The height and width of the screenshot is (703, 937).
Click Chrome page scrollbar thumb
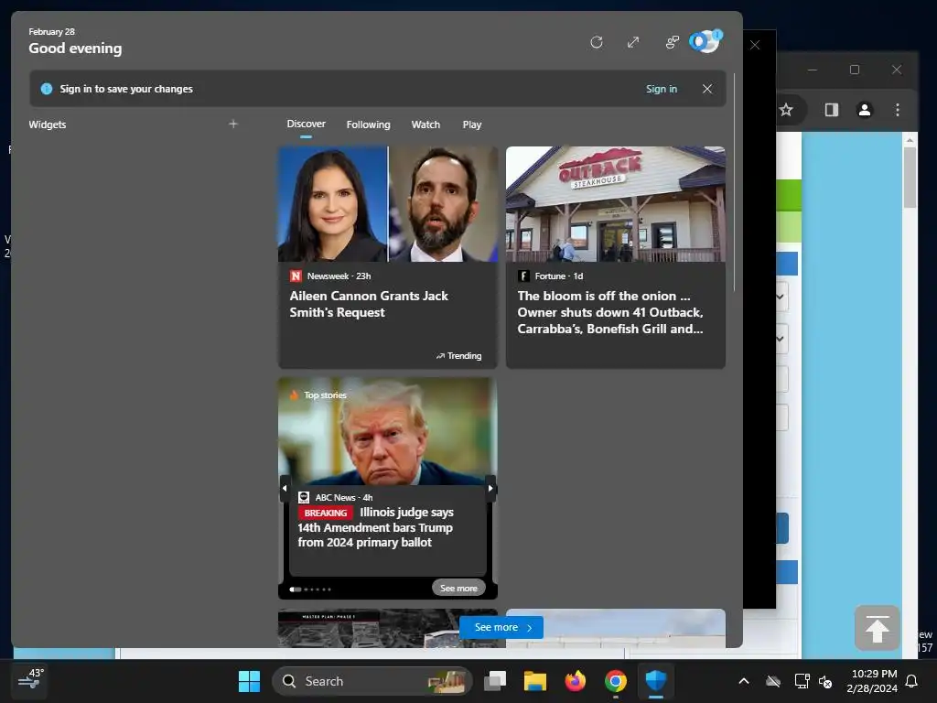[x=910, y=177]
